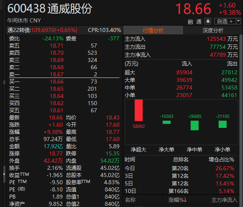The width and height of the screenshot is (243, 207).
Task: Select the 卖四 price 18.70
Action: pyautogui.click(x=57, y=53)
